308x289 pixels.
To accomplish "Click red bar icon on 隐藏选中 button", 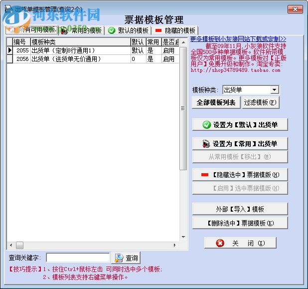I will (205, 175).
